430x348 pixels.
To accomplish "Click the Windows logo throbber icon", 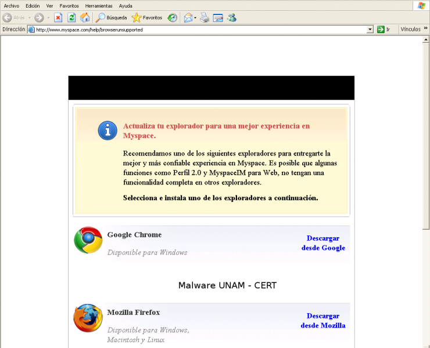I will [x=421, y=6].
